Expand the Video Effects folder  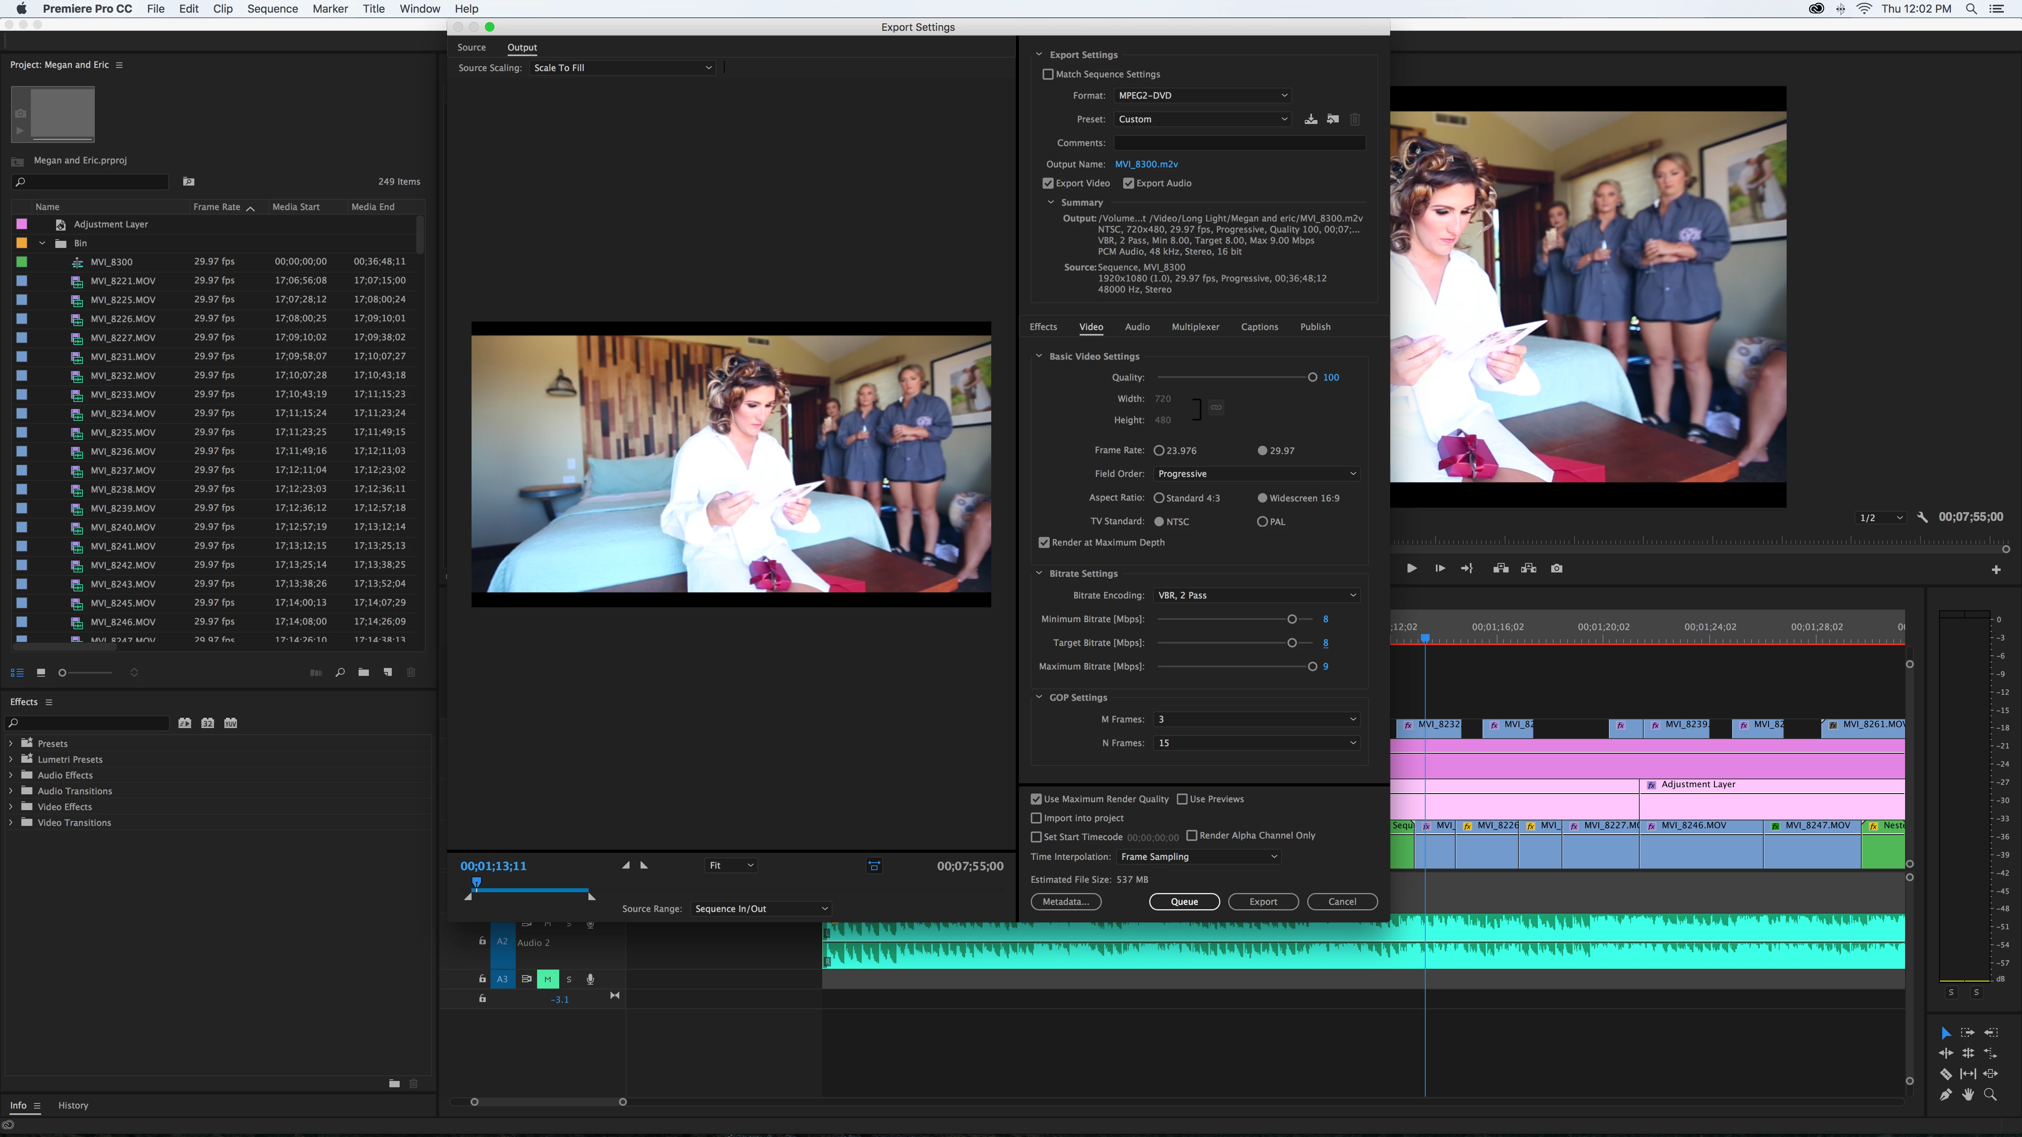point(11,807)
